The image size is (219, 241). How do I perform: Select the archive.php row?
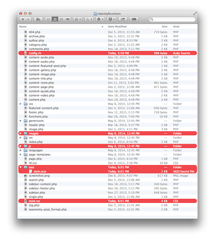[x=108, y=36]
